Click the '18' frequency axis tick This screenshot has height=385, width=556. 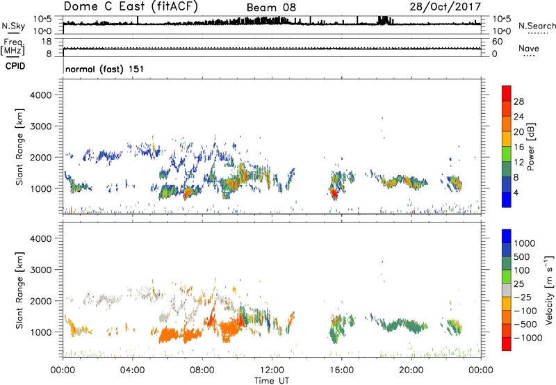coord(47,42)
